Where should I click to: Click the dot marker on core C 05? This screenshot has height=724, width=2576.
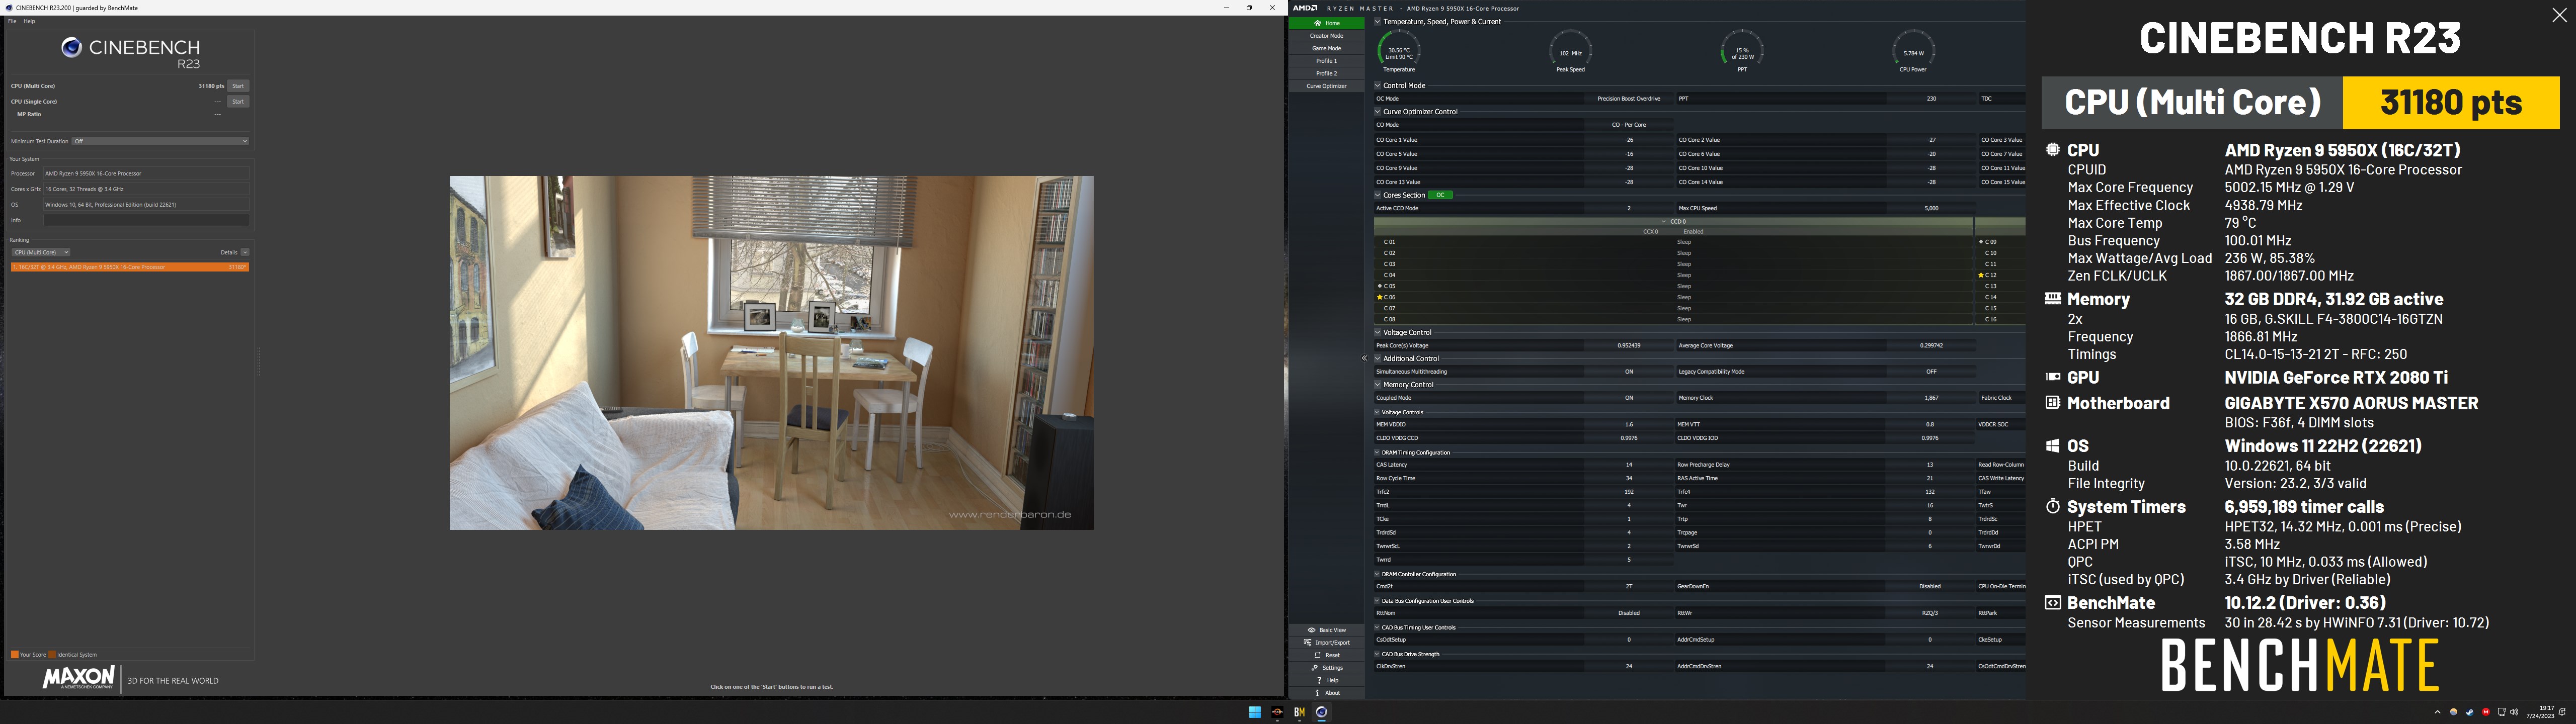(1380, 286)
